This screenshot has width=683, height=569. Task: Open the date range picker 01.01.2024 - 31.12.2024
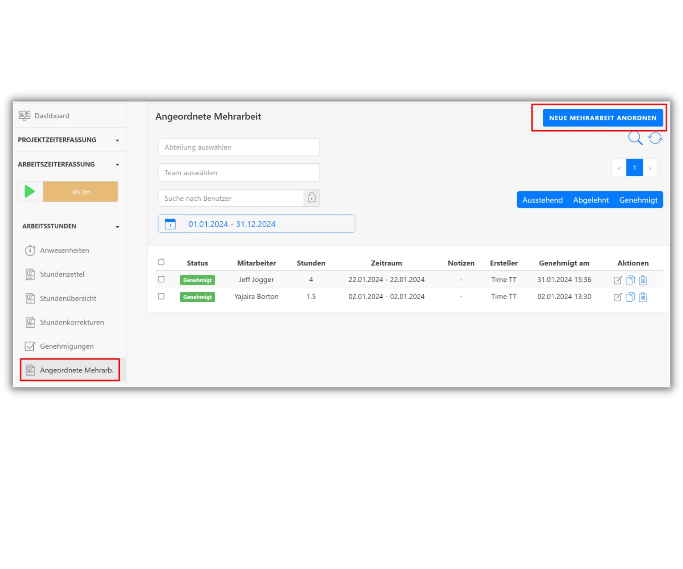click(x=256, y=224)
